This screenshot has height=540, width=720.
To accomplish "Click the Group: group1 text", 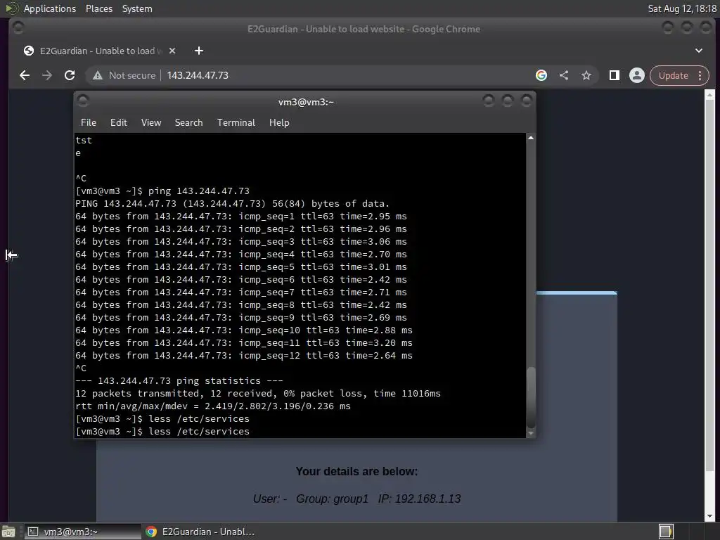I will 332,499.
